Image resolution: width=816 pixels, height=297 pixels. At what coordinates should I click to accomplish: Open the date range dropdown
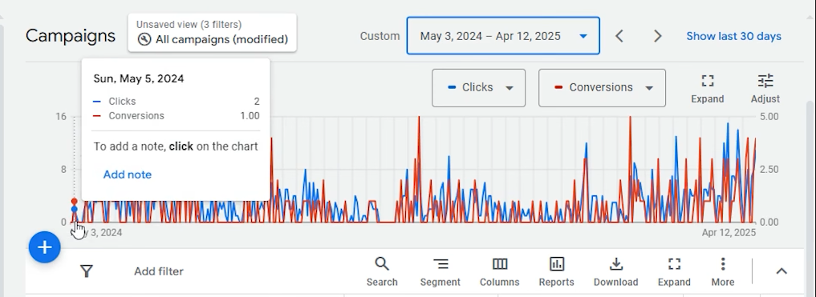[503, 36]
